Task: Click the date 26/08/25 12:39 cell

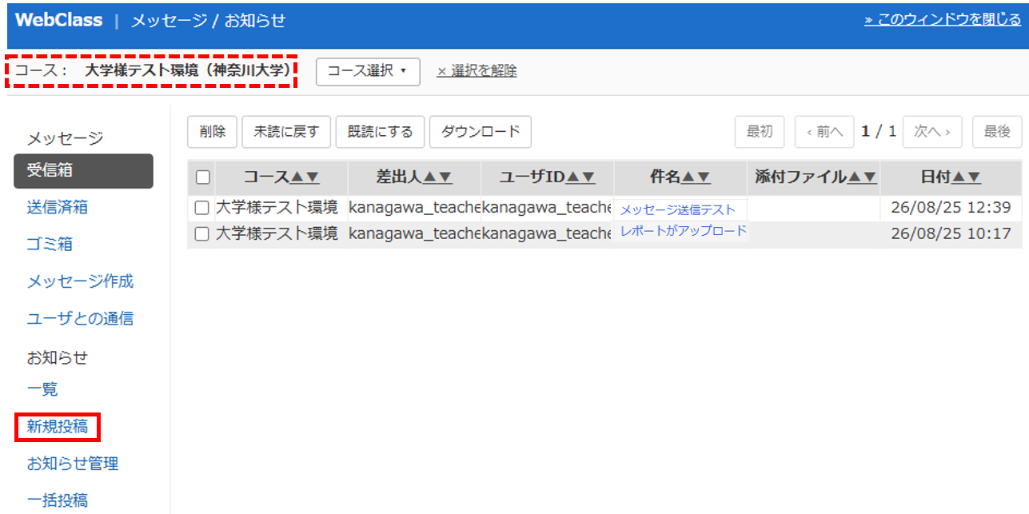Action: coord(951,209)
